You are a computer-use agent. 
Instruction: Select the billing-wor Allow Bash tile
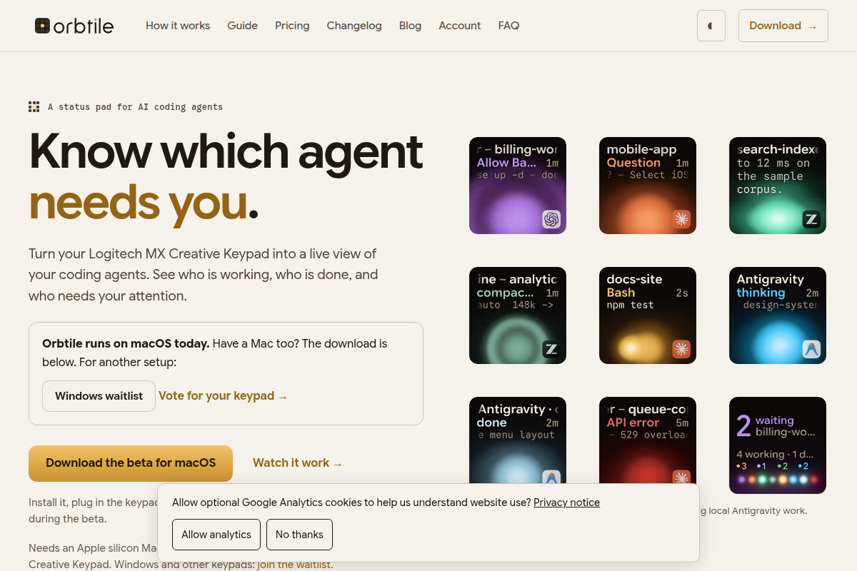(518, 186)
